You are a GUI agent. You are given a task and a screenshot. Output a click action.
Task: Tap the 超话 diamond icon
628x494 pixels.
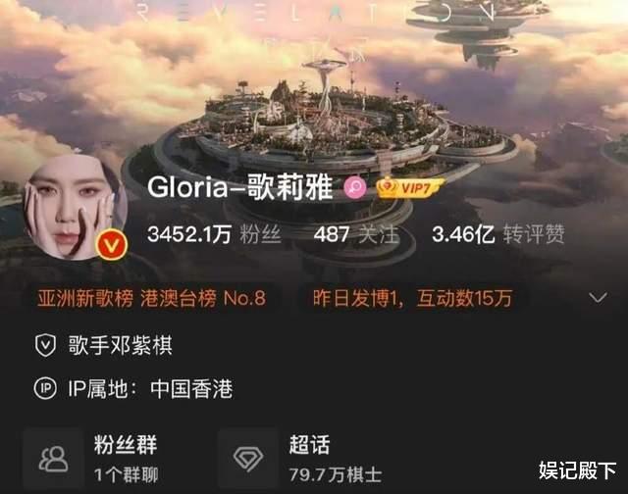click(x=248, y=459)
